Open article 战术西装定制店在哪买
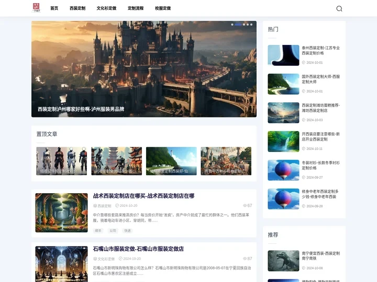 (143, 196)
